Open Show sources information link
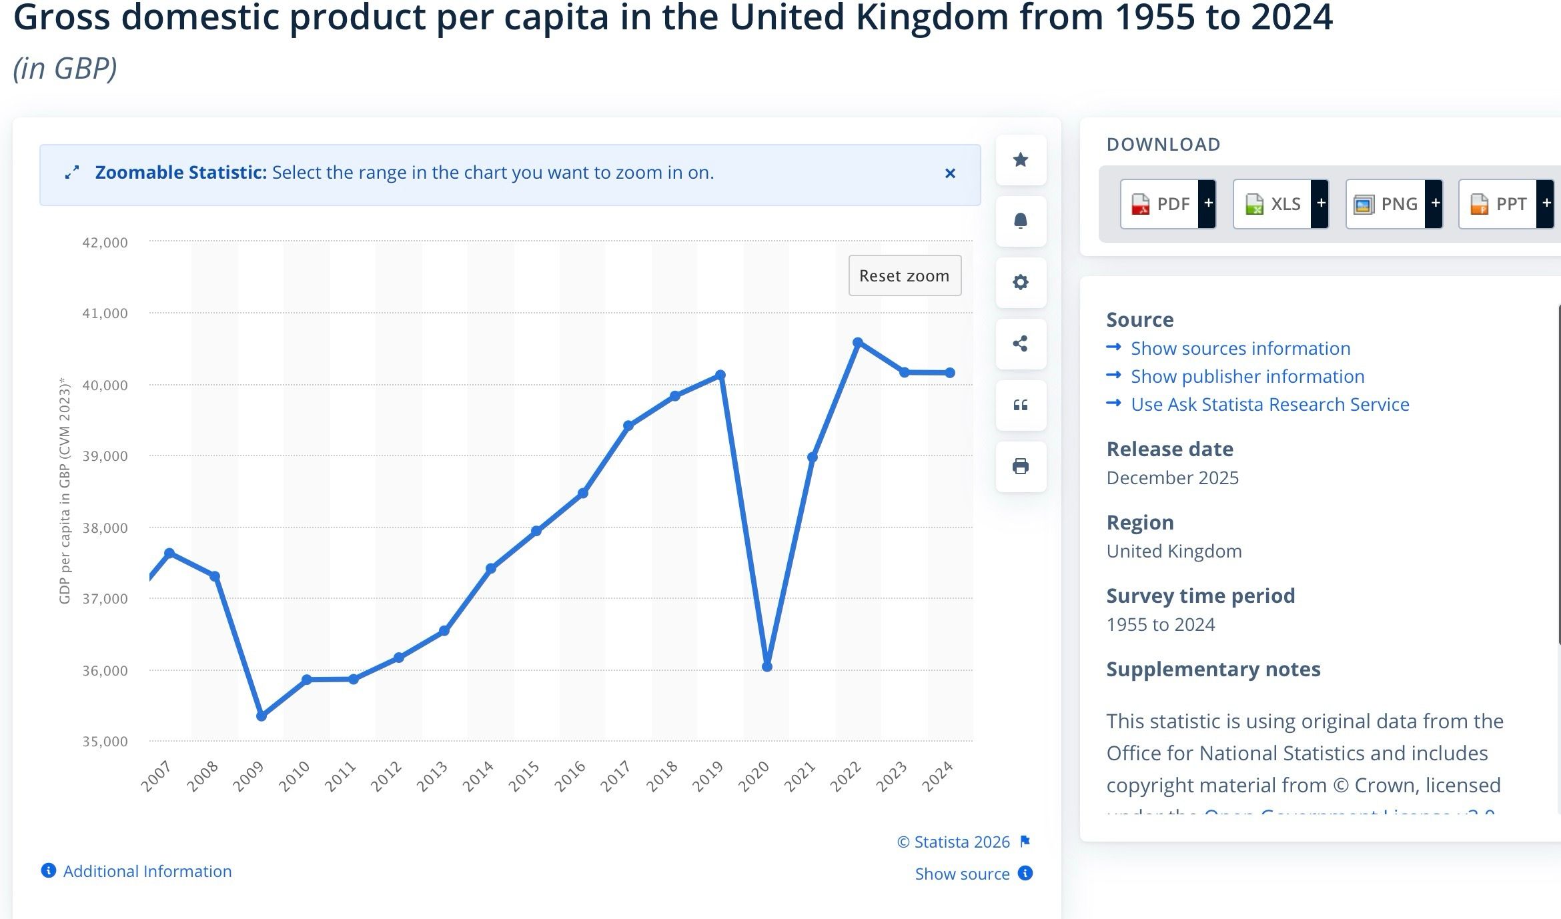 point(1240,348)
